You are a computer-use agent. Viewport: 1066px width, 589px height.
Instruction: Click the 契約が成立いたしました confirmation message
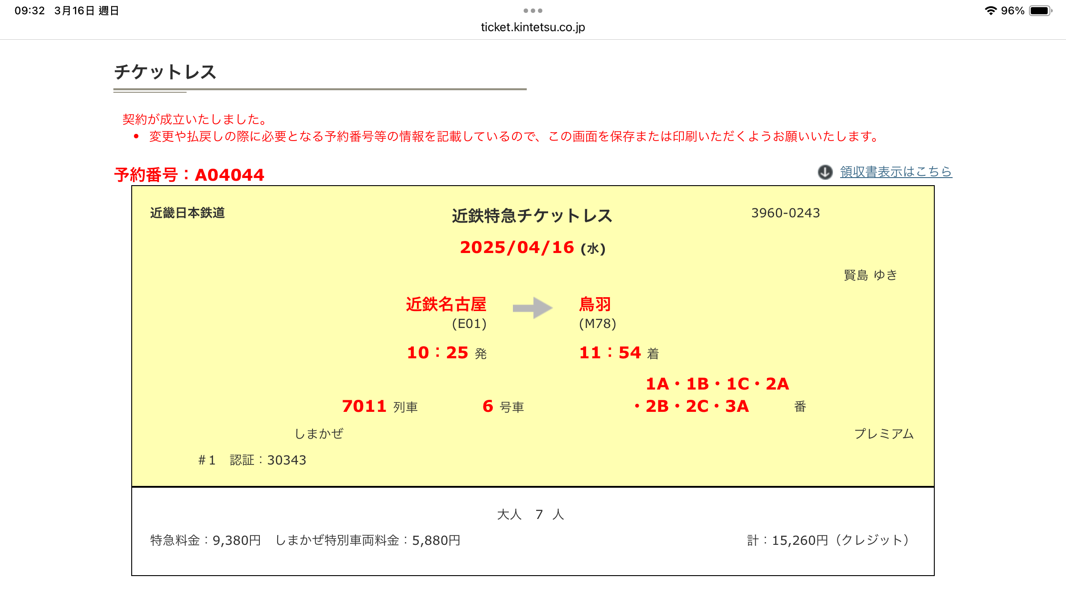click(x=196, y=119)
